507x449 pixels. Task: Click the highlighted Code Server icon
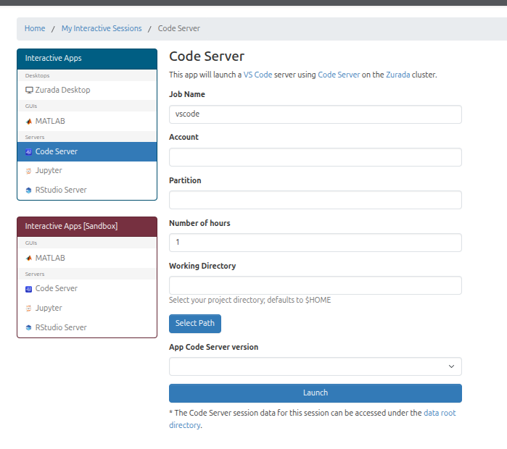(29, 151)
